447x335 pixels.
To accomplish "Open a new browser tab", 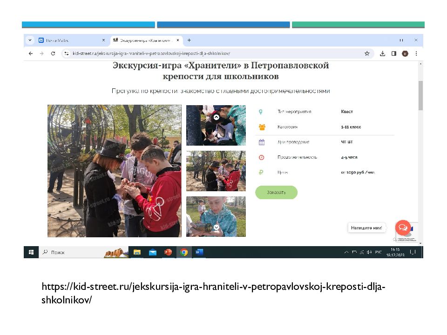I will [189, 40].
